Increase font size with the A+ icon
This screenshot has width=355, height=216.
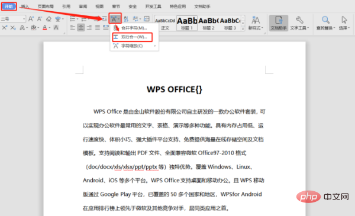pyautogui.click(x=31, y=19)
